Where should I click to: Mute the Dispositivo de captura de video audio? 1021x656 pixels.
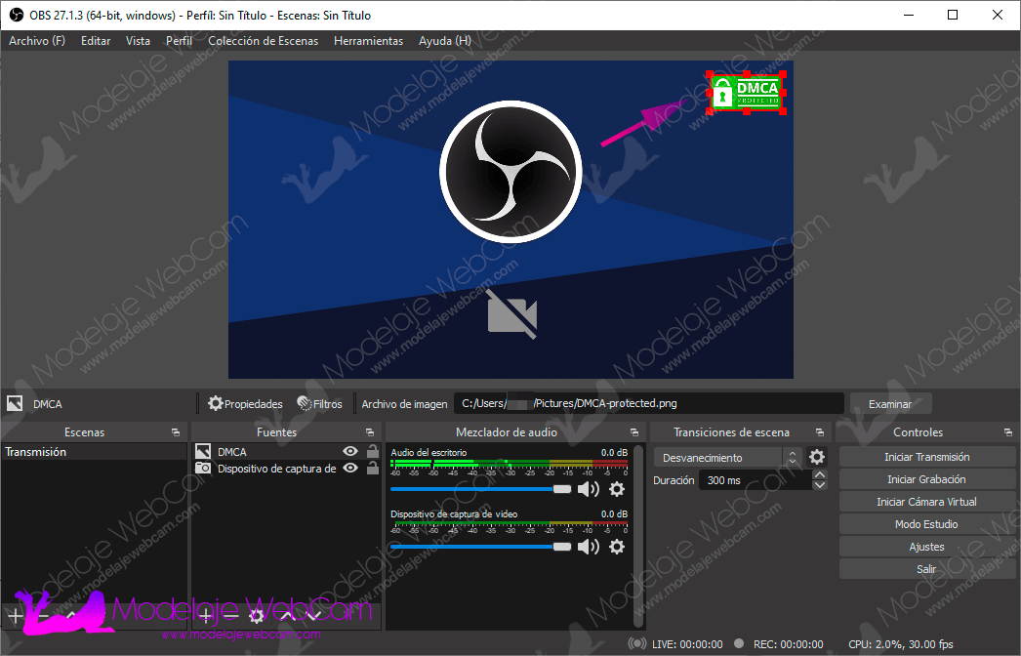pyautogui.click(x=589, y=547)
